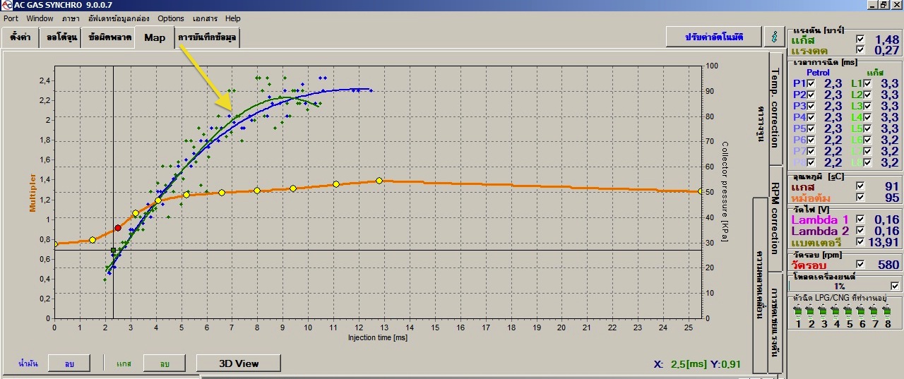Click the 3D View button
The width and height of the screenshot is (904, 379).
point(238,363)
